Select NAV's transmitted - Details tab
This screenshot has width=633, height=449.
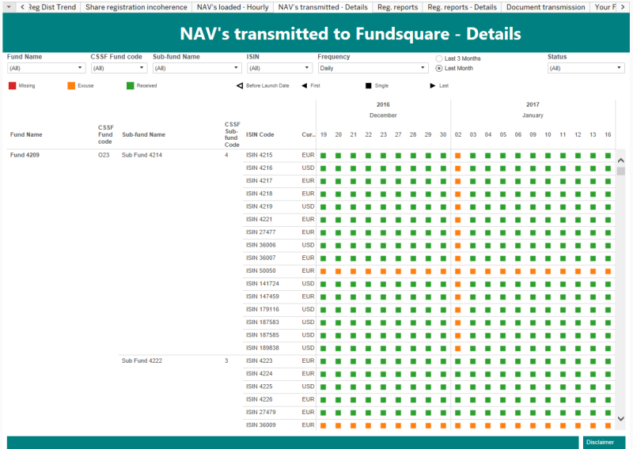point(323,7)
